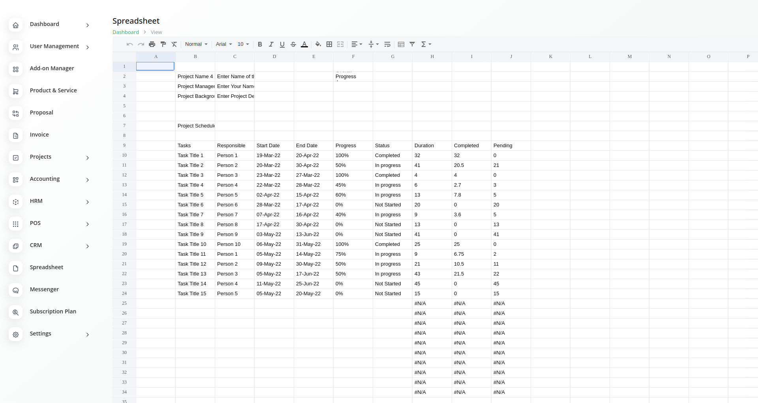
Task: Open the fill color bucket tool
Action: (318, 44)
